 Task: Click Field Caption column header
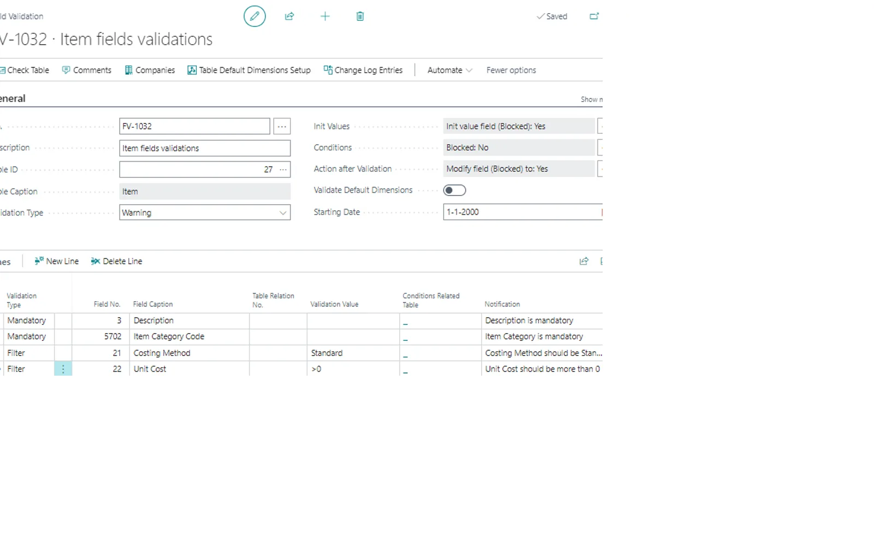[x=153, y=304]
